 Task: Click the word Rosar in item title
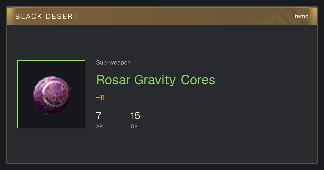(113, 80)
